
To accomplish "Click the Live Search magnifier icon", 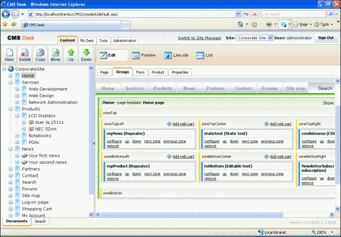I will [331, 14].
